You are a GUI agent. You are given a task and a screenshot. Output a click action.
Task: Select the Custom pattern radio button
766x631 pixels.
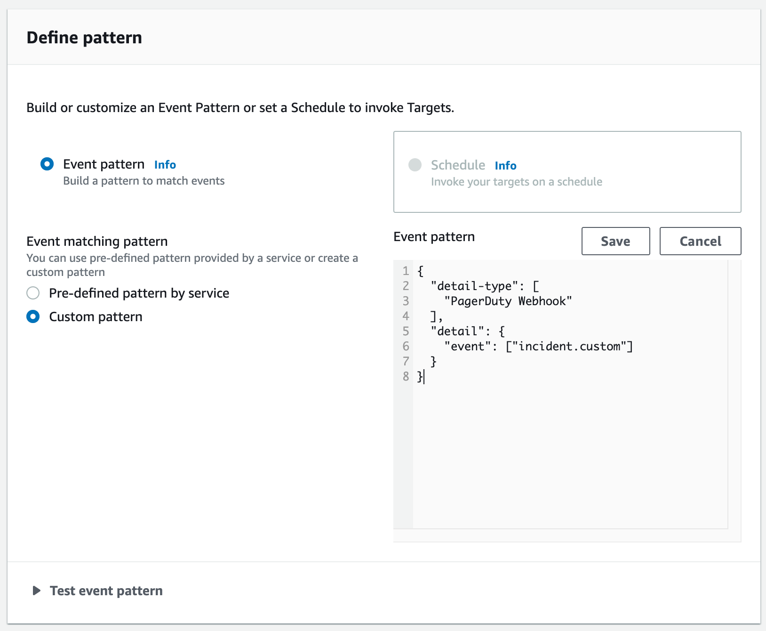[33, 316]
